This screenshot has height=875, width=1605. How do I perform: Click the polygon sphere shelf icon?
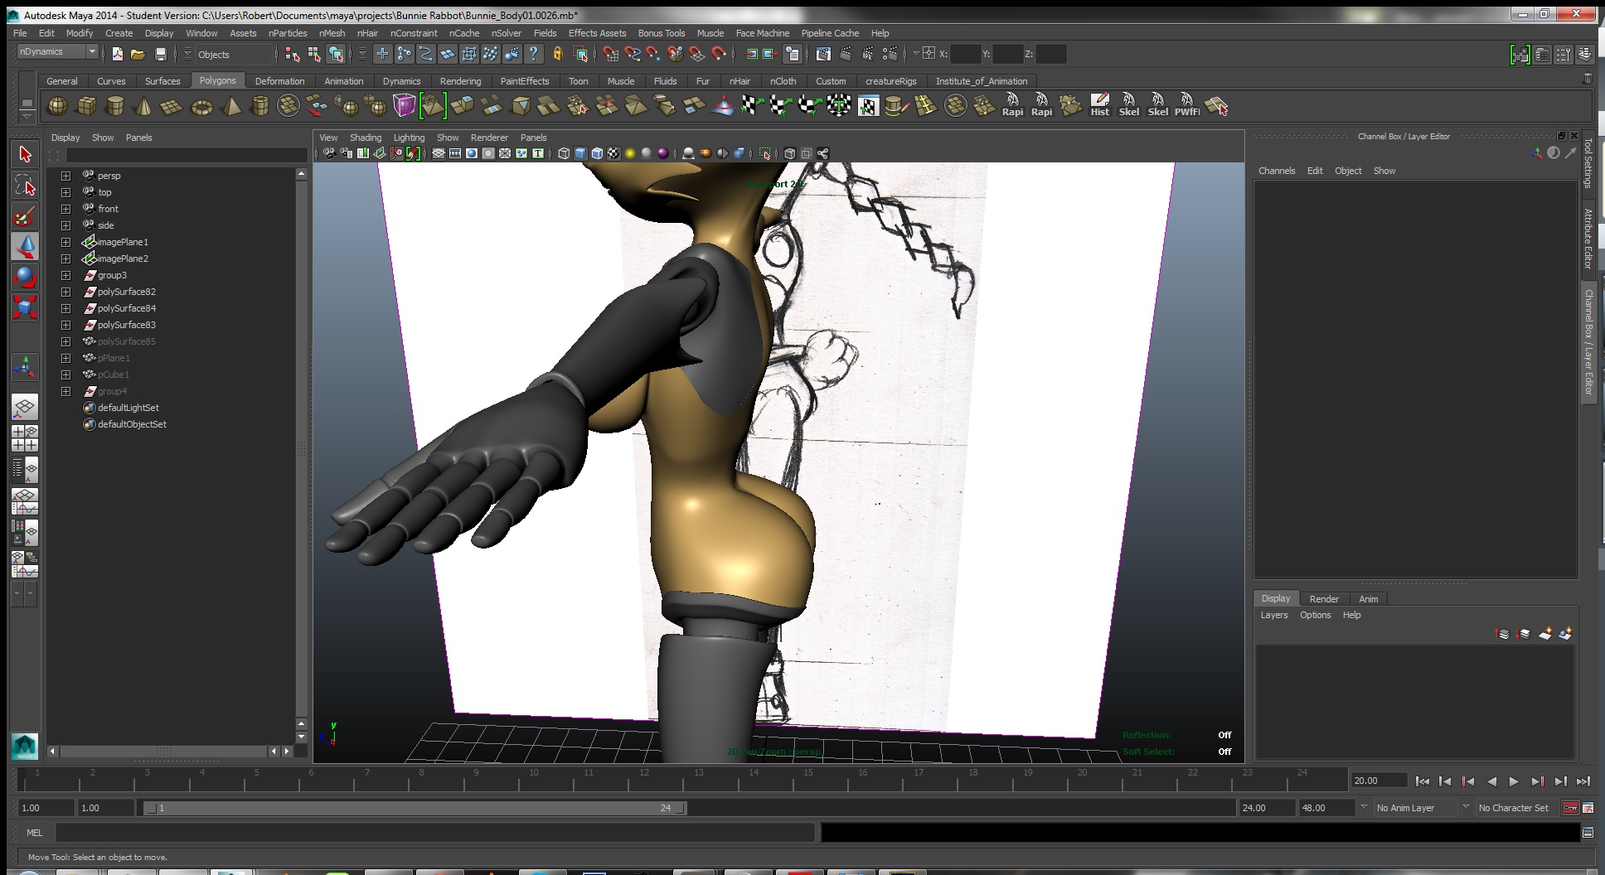57,106
